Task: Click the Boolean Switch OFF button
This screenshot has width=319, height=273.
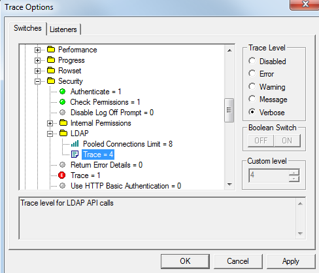Action: (x=261, y=141)
